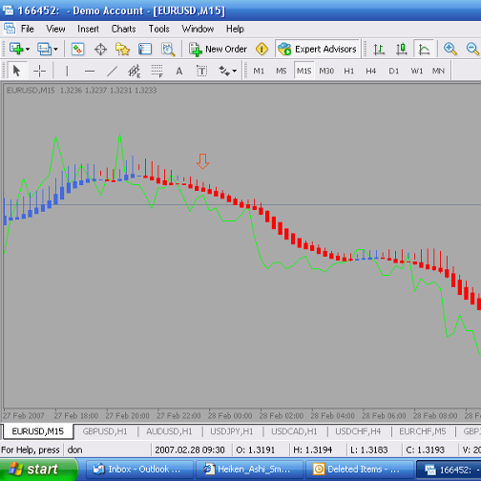This screenshot has height=481, width=481.
Task: Switch to the USDCAD,H1 chart tab
Action: [x=294, y=431]
